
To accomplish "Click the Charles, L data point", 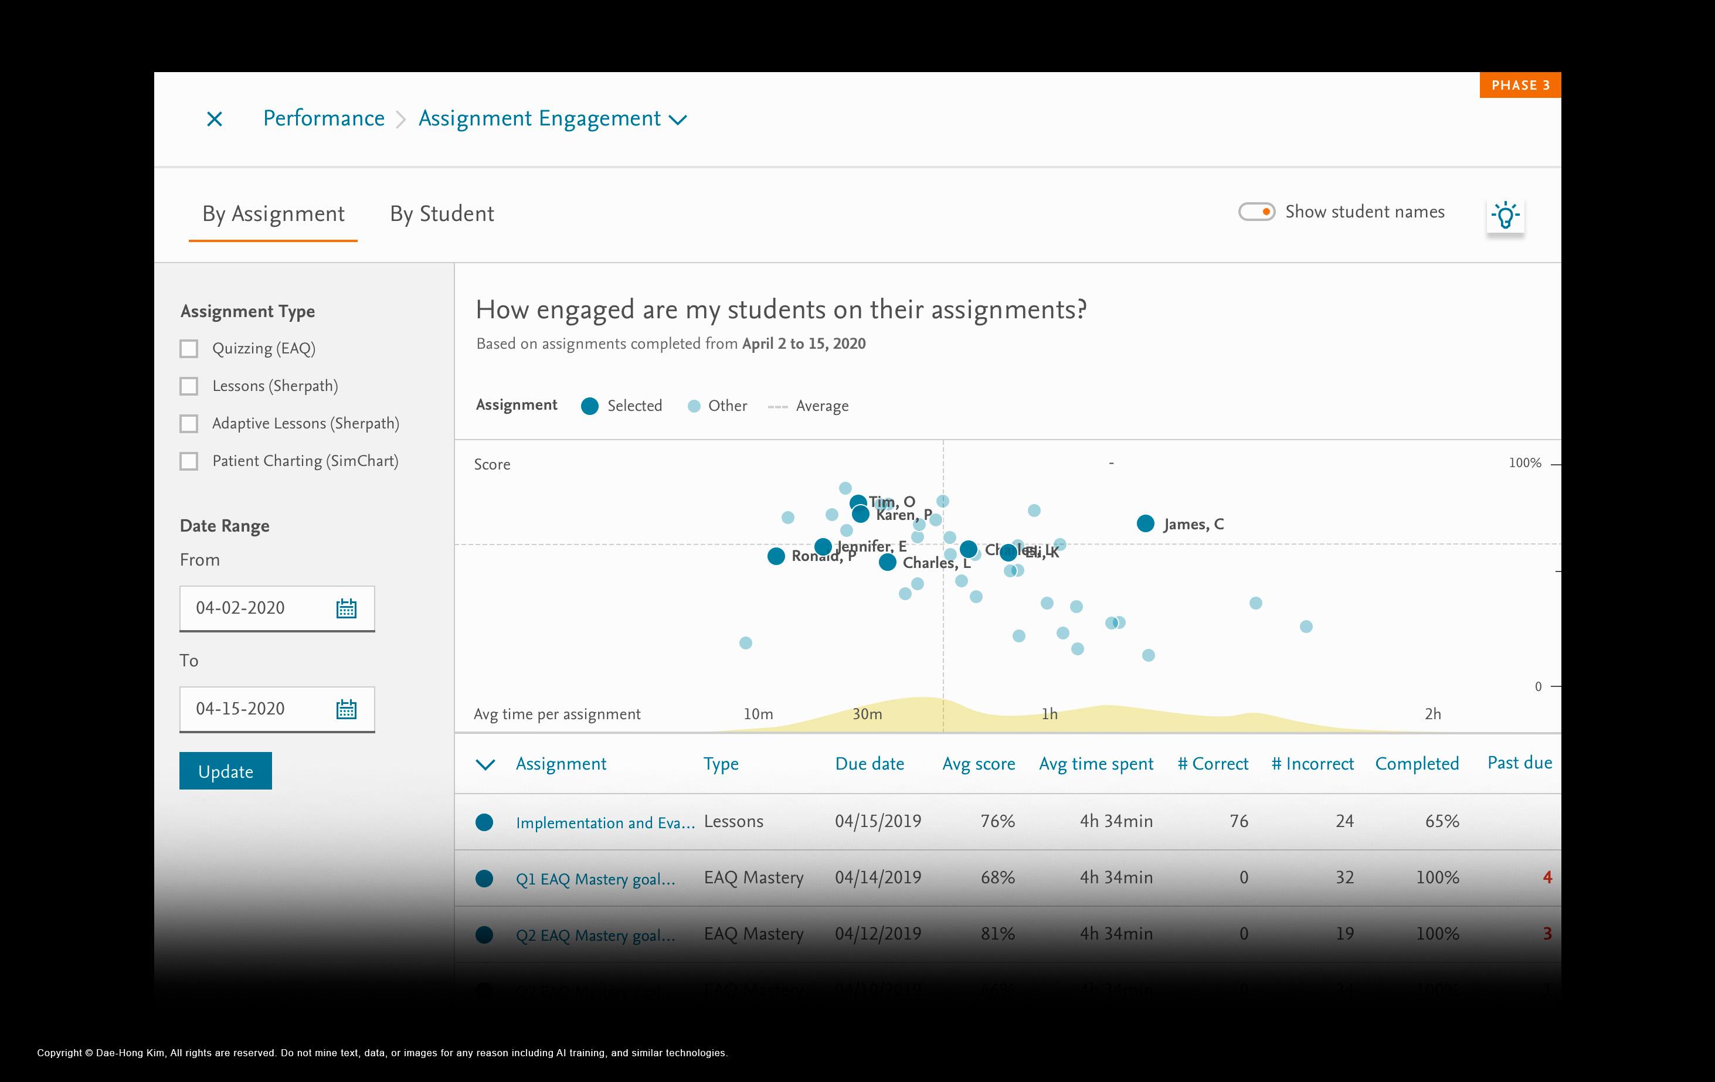I will 887,562.
